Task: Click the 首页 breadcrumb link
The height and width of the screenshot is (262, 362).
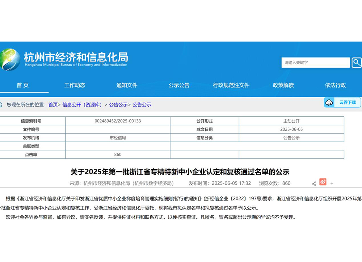Action: click(53, 105)
